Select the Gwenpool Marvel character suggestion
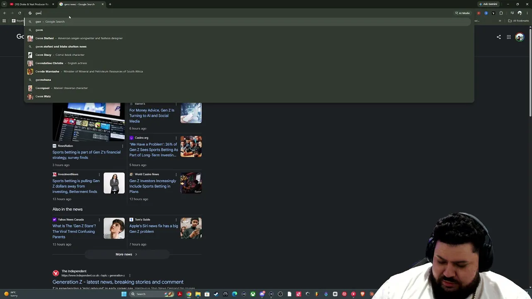This screenshot has width=532, height=299. pos(249,88)
